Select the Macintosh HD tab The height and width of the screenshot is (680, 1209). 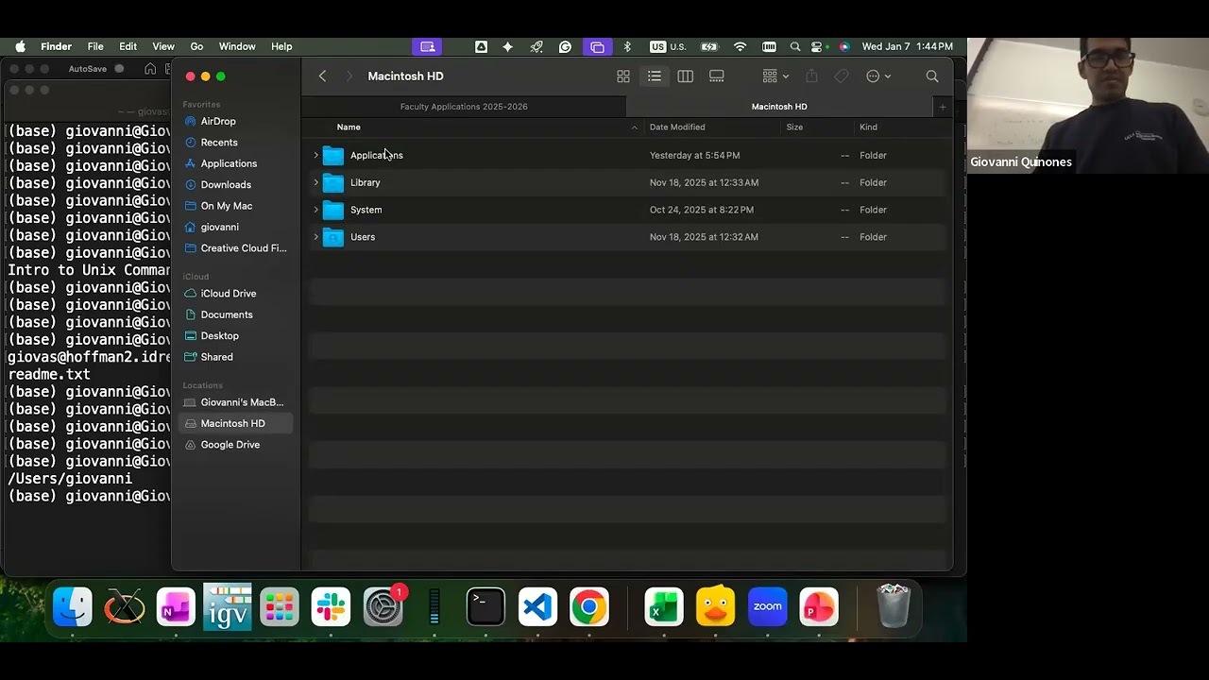point(779,107)
